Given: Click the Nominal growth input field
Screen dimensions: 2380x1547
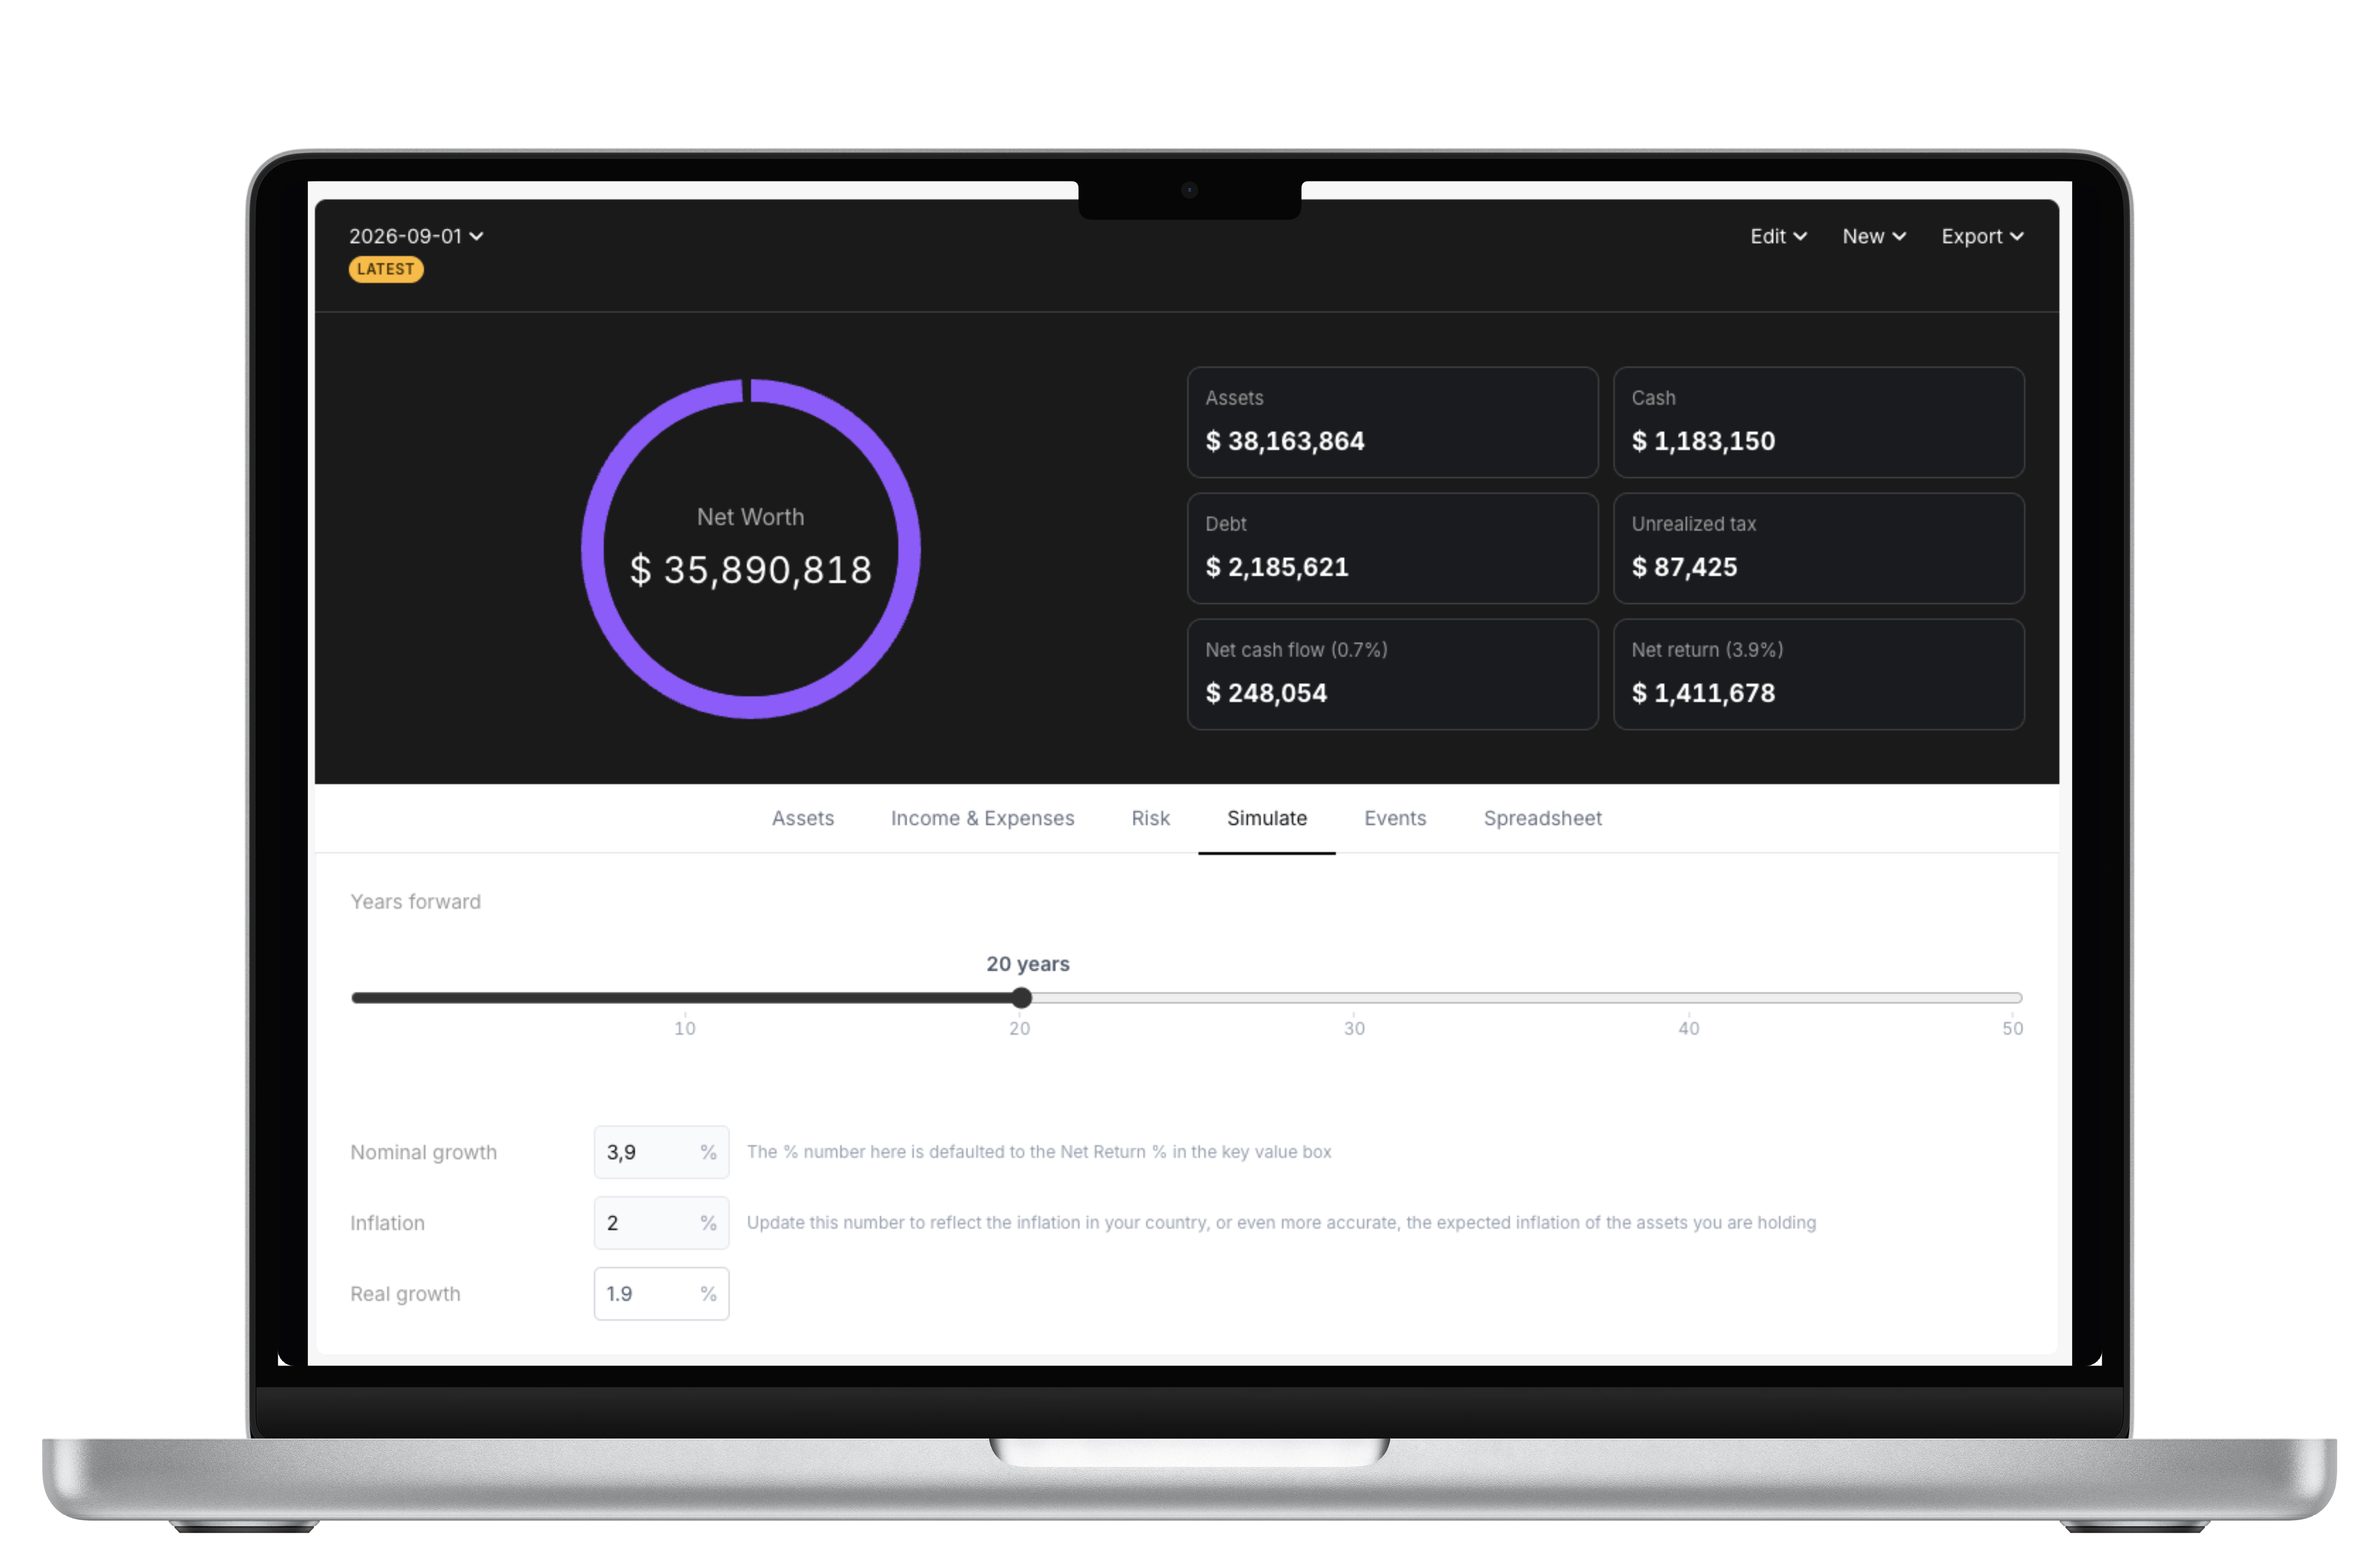Looking at the screenshot, I should pos(661,1152).
